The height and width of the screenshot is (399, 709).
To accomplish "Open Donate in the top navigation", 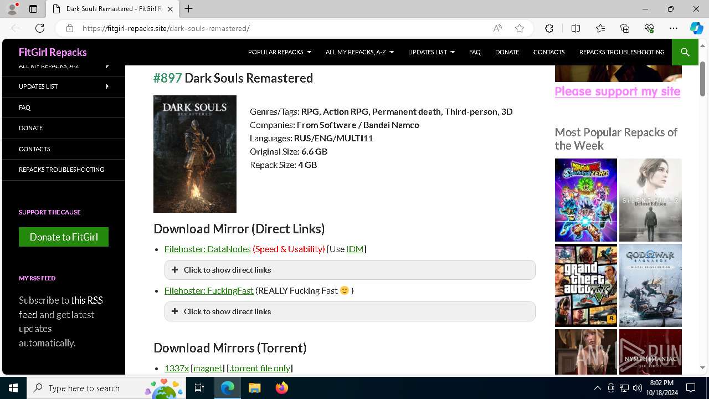I will point(507,52).
